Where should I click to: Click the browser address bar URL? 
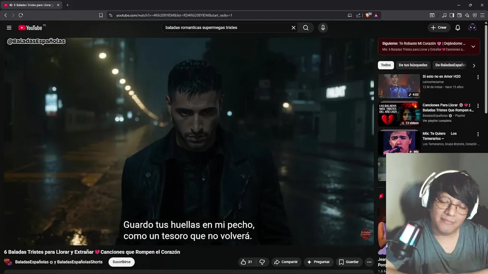[174, 15]
